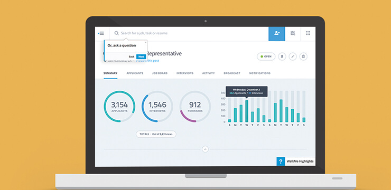Click the 'Wednesday, December 3' chart tooltip

coord(246,91)
